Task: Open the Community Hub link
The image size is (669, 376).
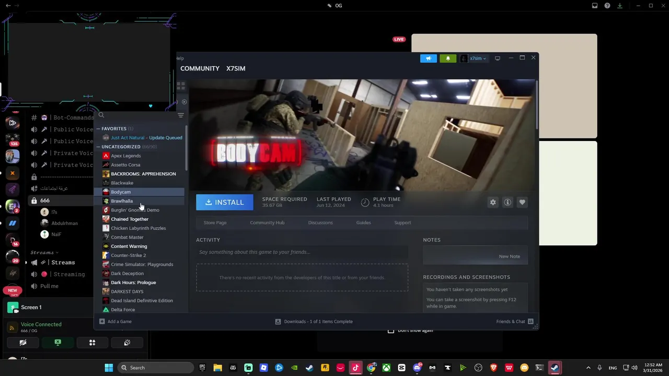Action: tap(267, 222)
